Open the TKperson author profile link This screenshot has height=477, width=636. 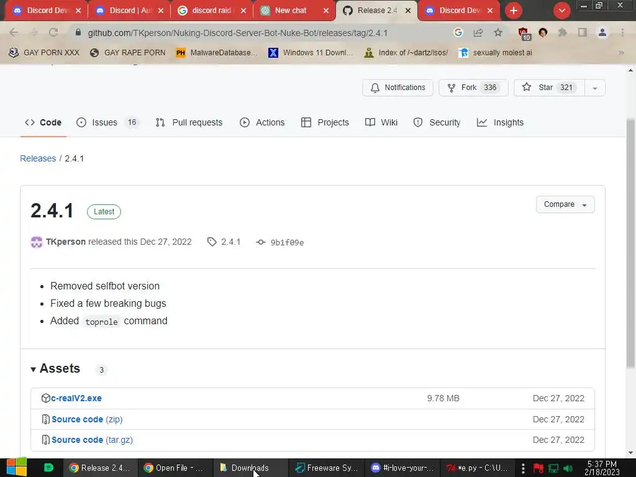66,242
